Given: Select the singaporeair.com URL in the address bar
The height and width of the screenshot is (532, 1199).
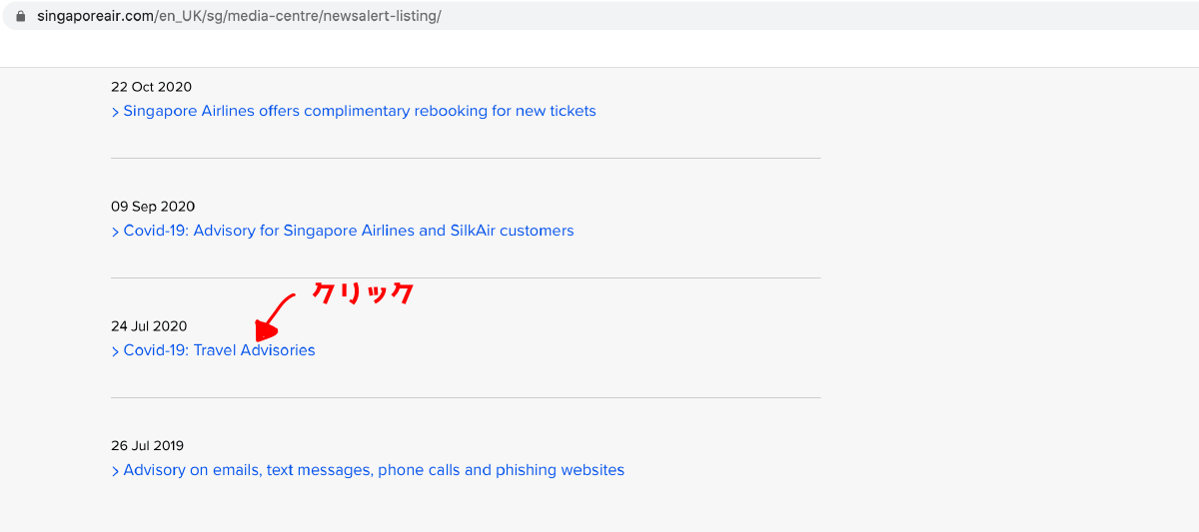Looking at the screenshot, I should pos(239,17).
